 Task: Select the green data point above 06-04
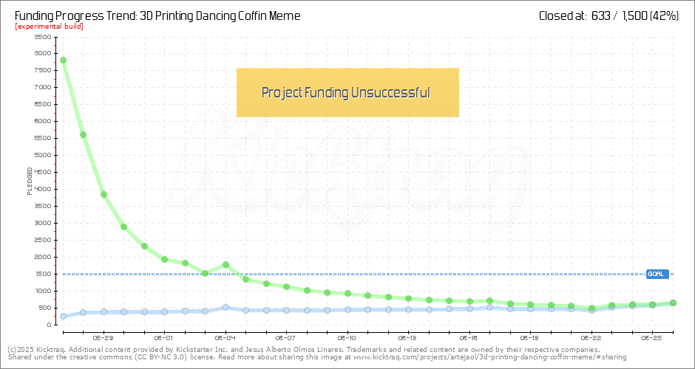click(226, 264)
